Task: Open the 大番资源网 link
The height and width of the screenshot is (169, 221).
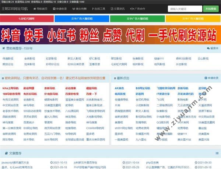Action: [205, 105]
